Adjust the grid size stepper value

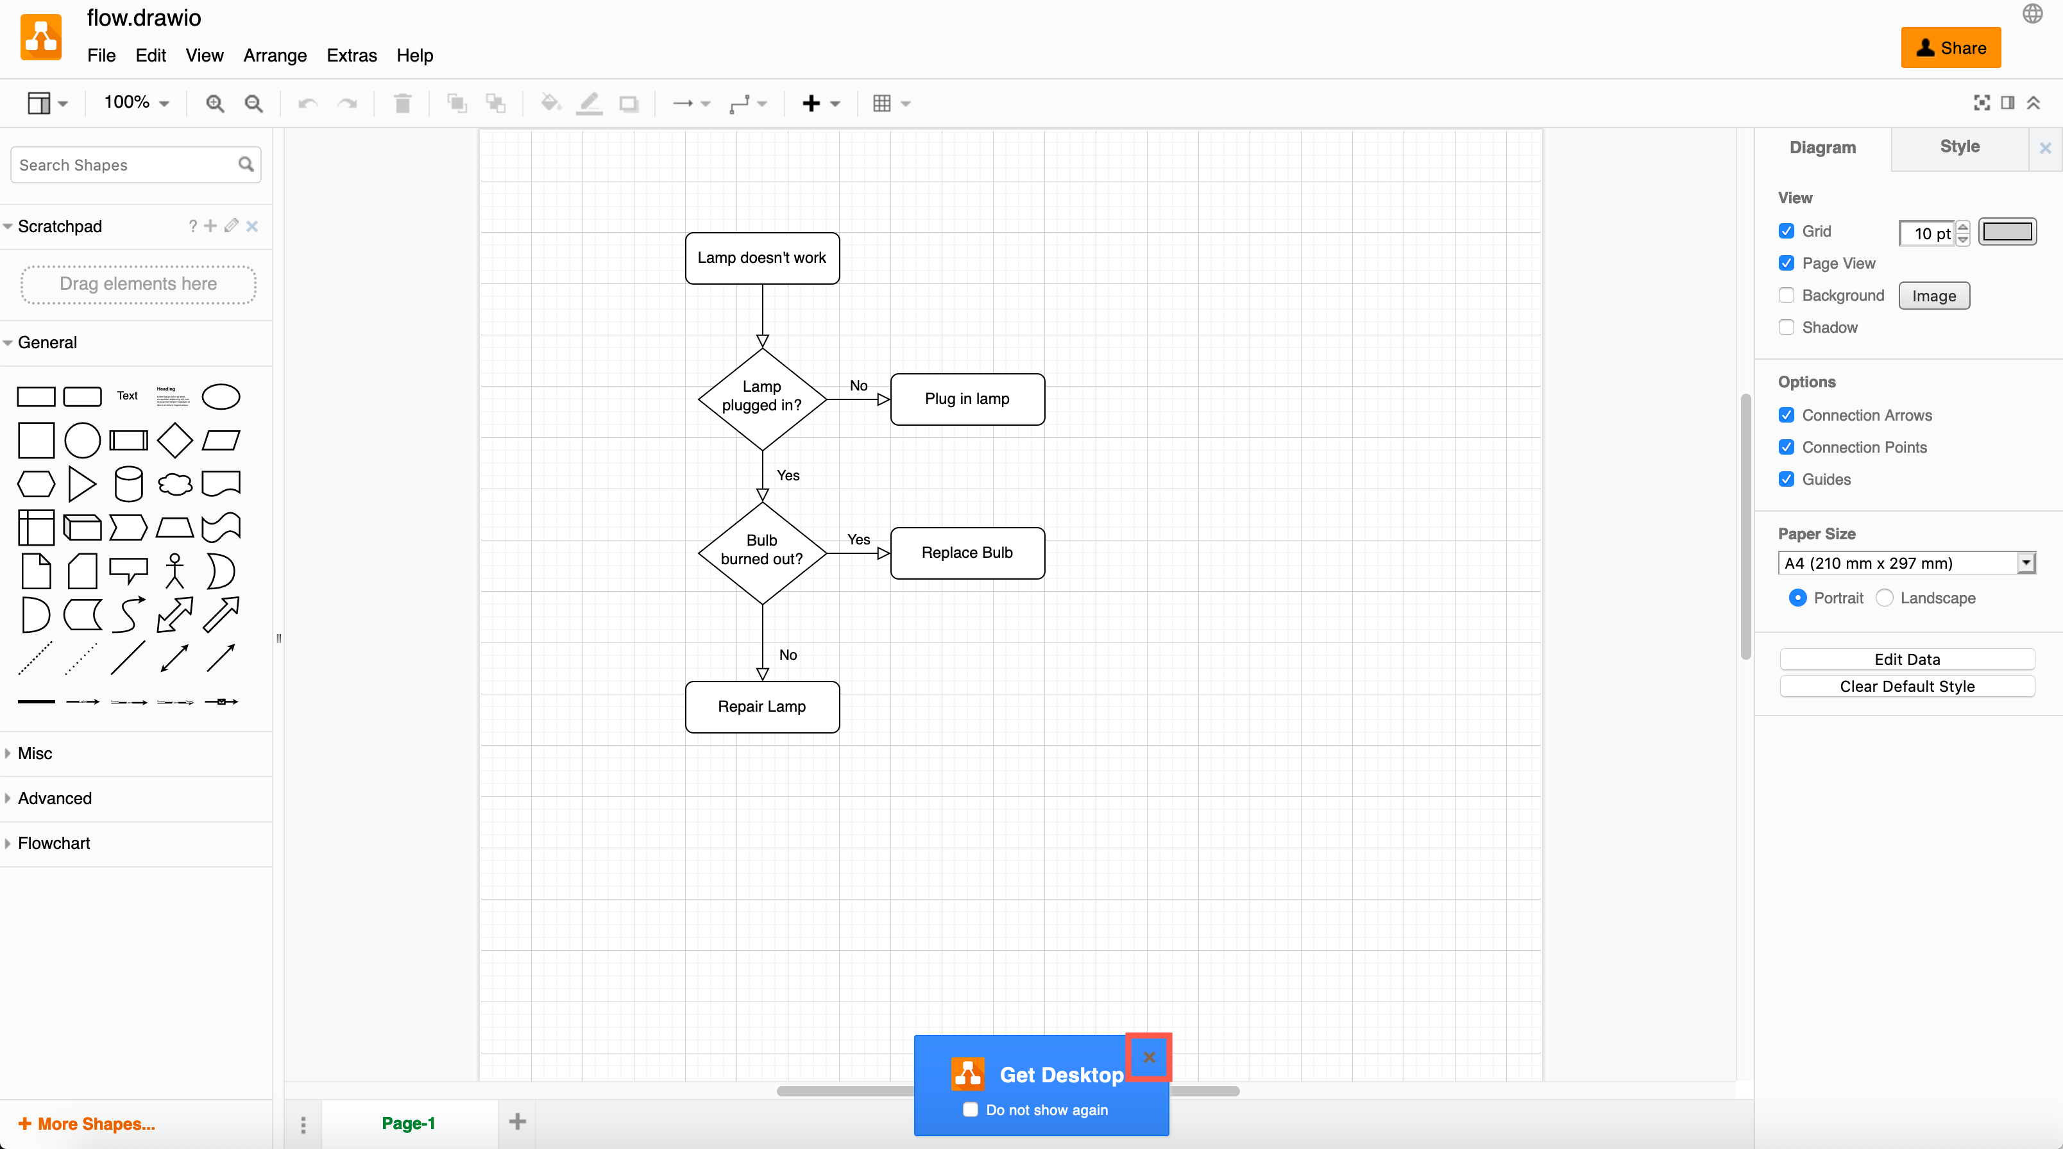coord(1967,231)
